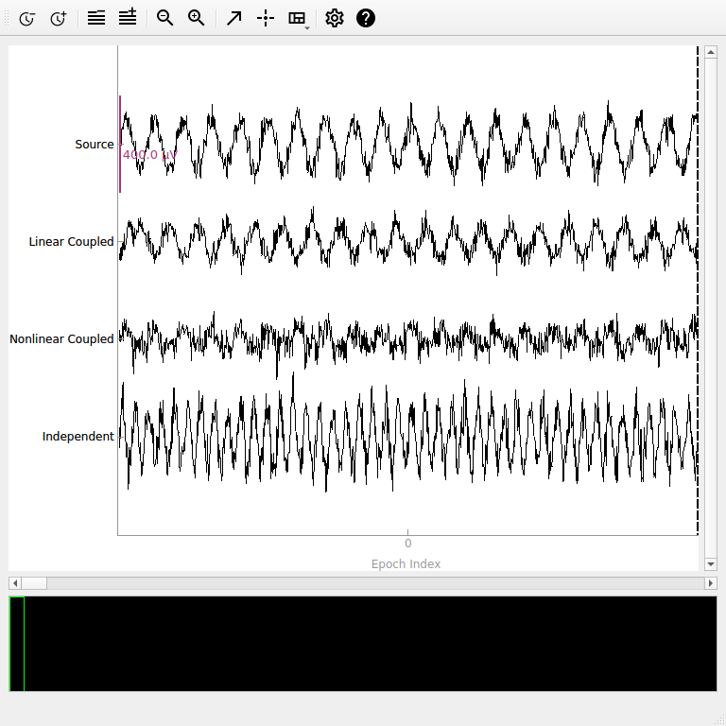This screenshot has width=726, height=726.
Task: Click the Nonlinear Coupled channel label
Action: click(x=61, y=339)
